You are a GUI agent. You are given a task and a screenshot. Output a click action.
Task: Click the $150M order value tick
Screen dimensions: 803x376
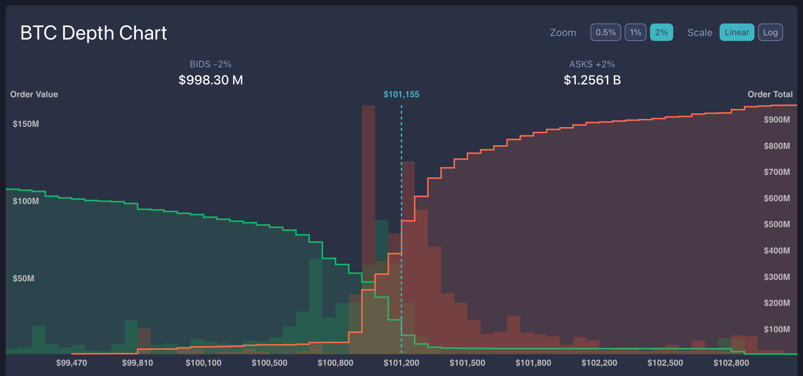point(26,124)
